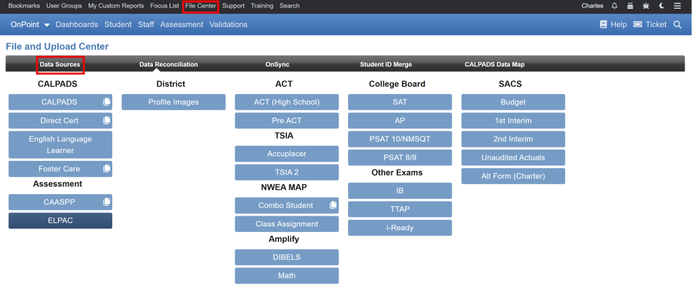Click the copy icon on CAASPP button
The width and height of the screenshot is (692, 286).
tap(106, 202)
